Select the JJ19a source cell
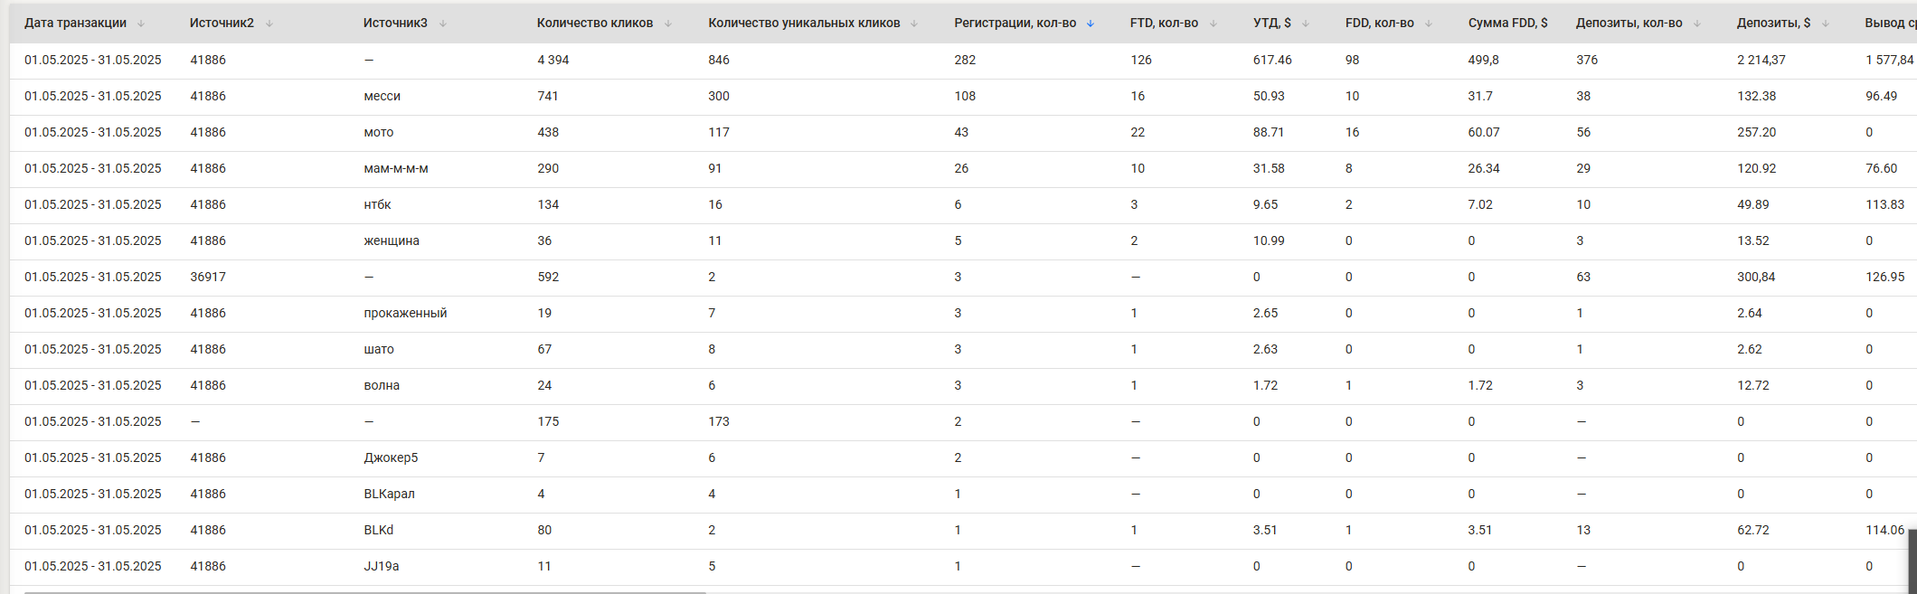This screenshot has height=594, width=1917. click(382, 566)
